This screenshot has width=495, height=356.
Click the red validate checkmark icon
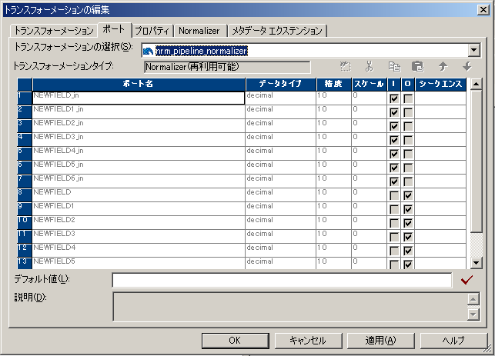point(466,280)
